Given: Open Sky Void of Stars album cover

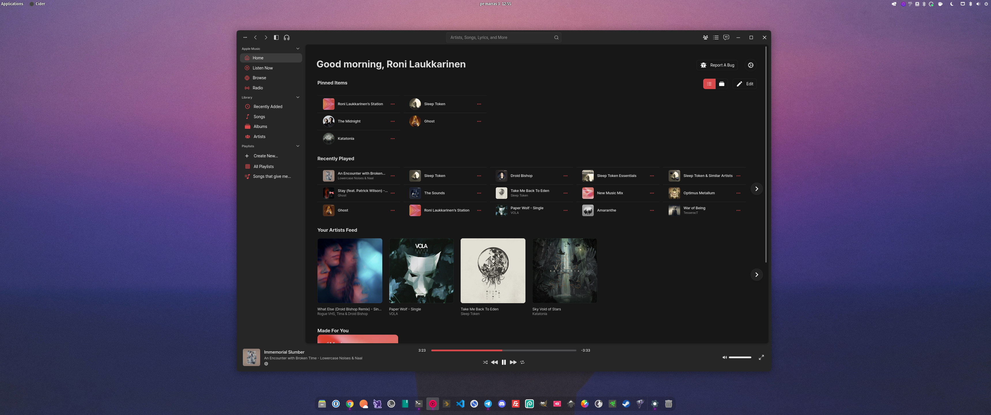Looking at the screenshot, I should [564, 271].
